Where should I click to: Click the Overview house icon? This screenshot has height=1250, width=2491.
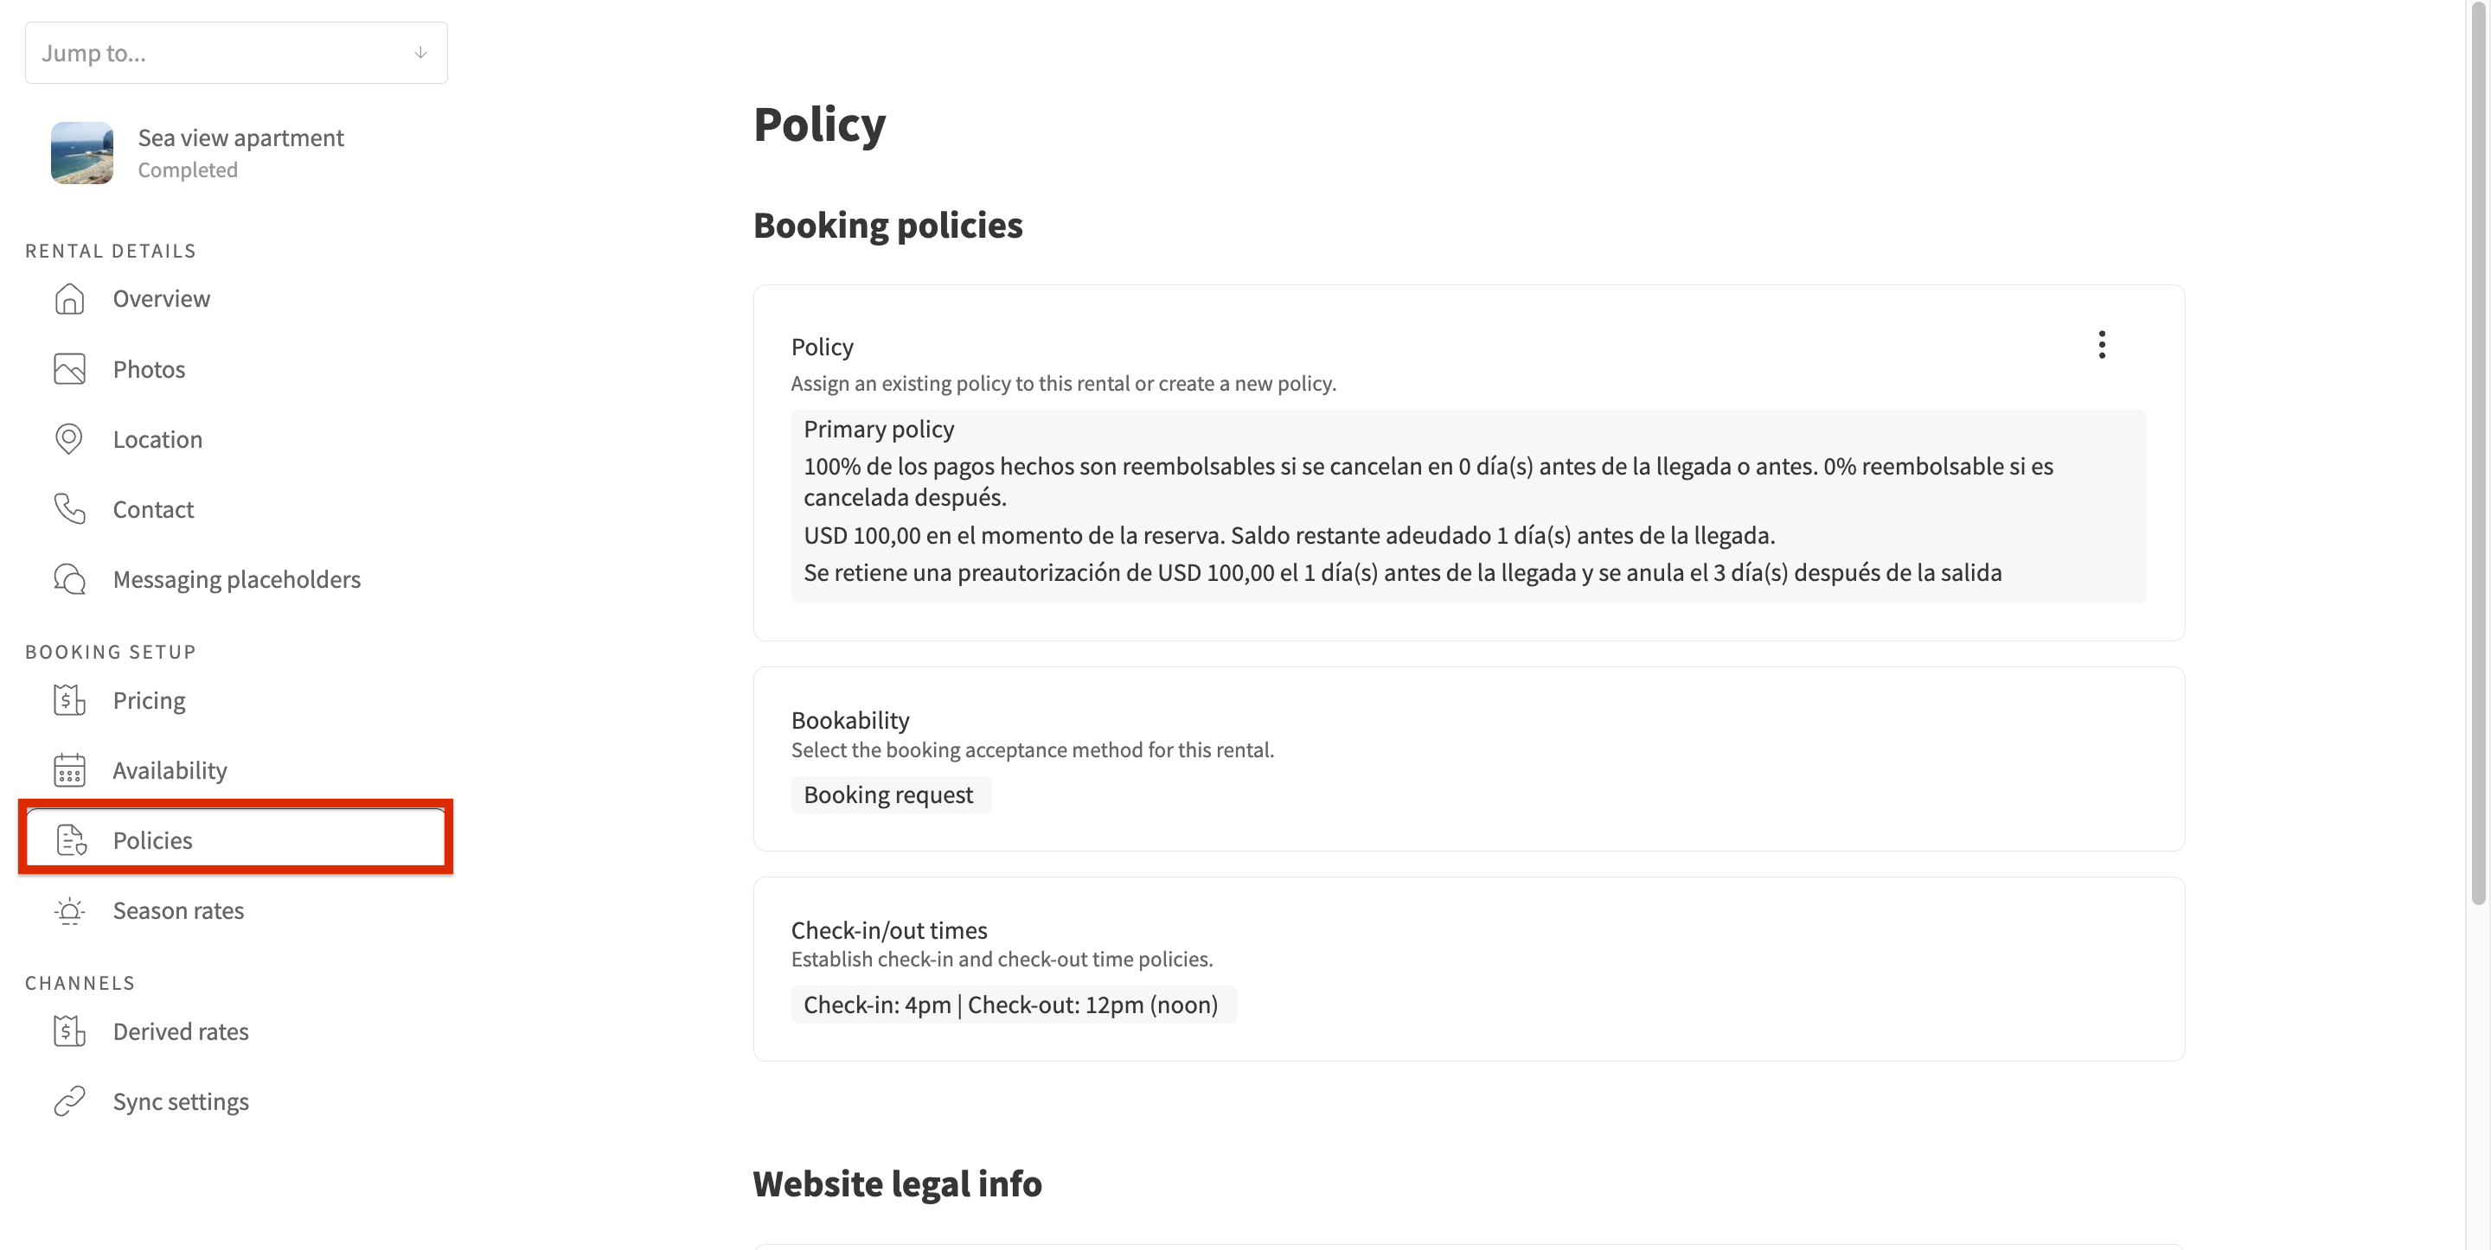coord(69,299)
